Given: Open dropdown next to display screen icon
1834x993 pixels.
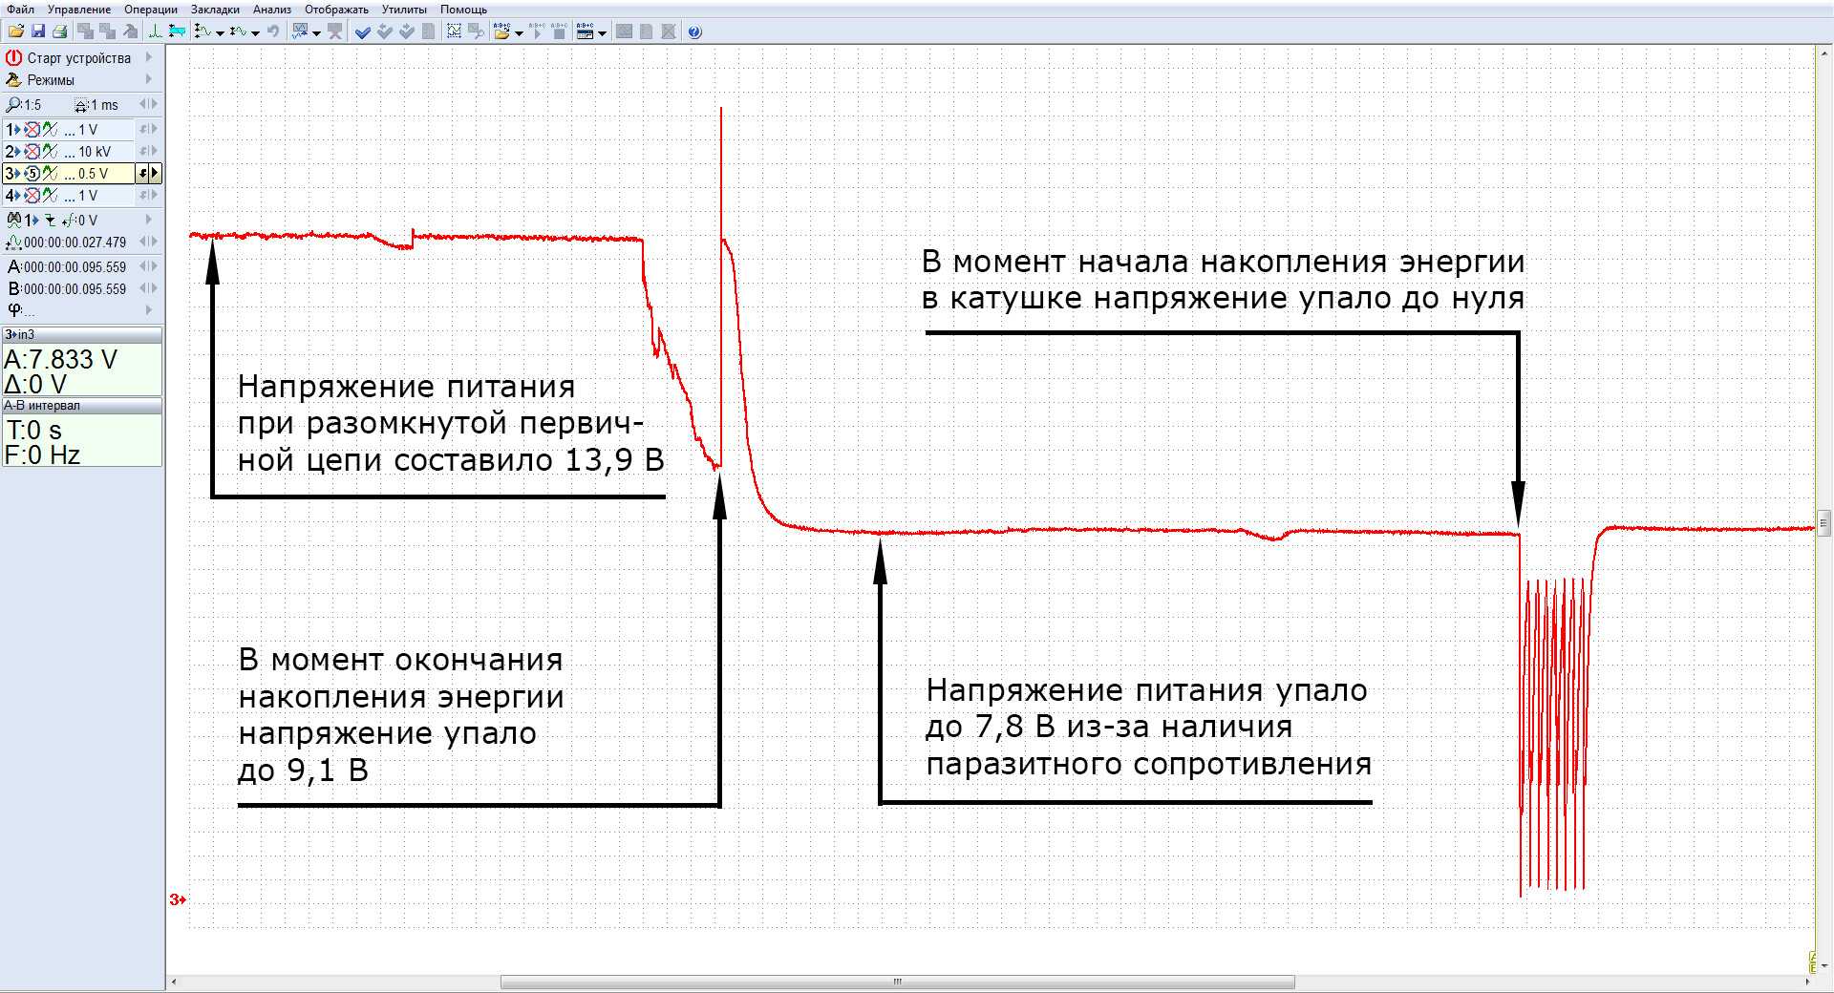Looking at the screenshot, I should pos(316,33).
